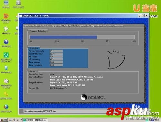Image resolution: width=161 pixels, height=122 pixels.
Task: Click the Connection type value 'Local'
Action: 52,74
